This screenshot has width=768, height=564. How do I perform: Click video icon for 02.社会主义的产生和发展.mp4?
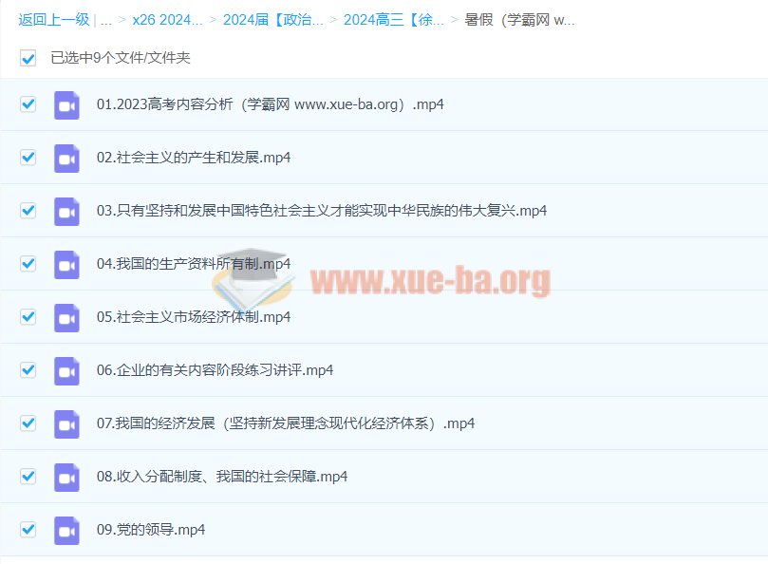click(x=66, y=158)
